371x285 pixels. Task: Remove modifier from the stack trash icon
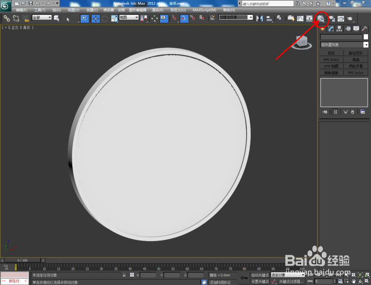pyautogui.click(x=352, y=112)
